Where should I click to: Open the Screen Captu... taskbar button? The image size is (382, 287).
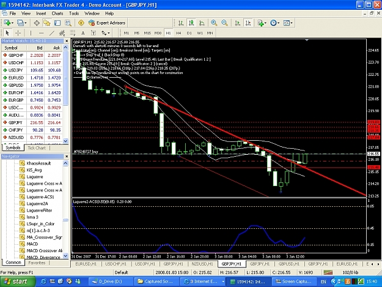[x=295, y=281]
